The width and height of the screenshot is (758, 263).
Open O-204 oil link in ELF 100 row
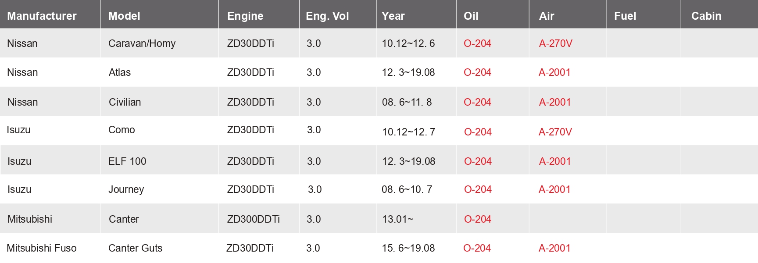click(478, 161)
